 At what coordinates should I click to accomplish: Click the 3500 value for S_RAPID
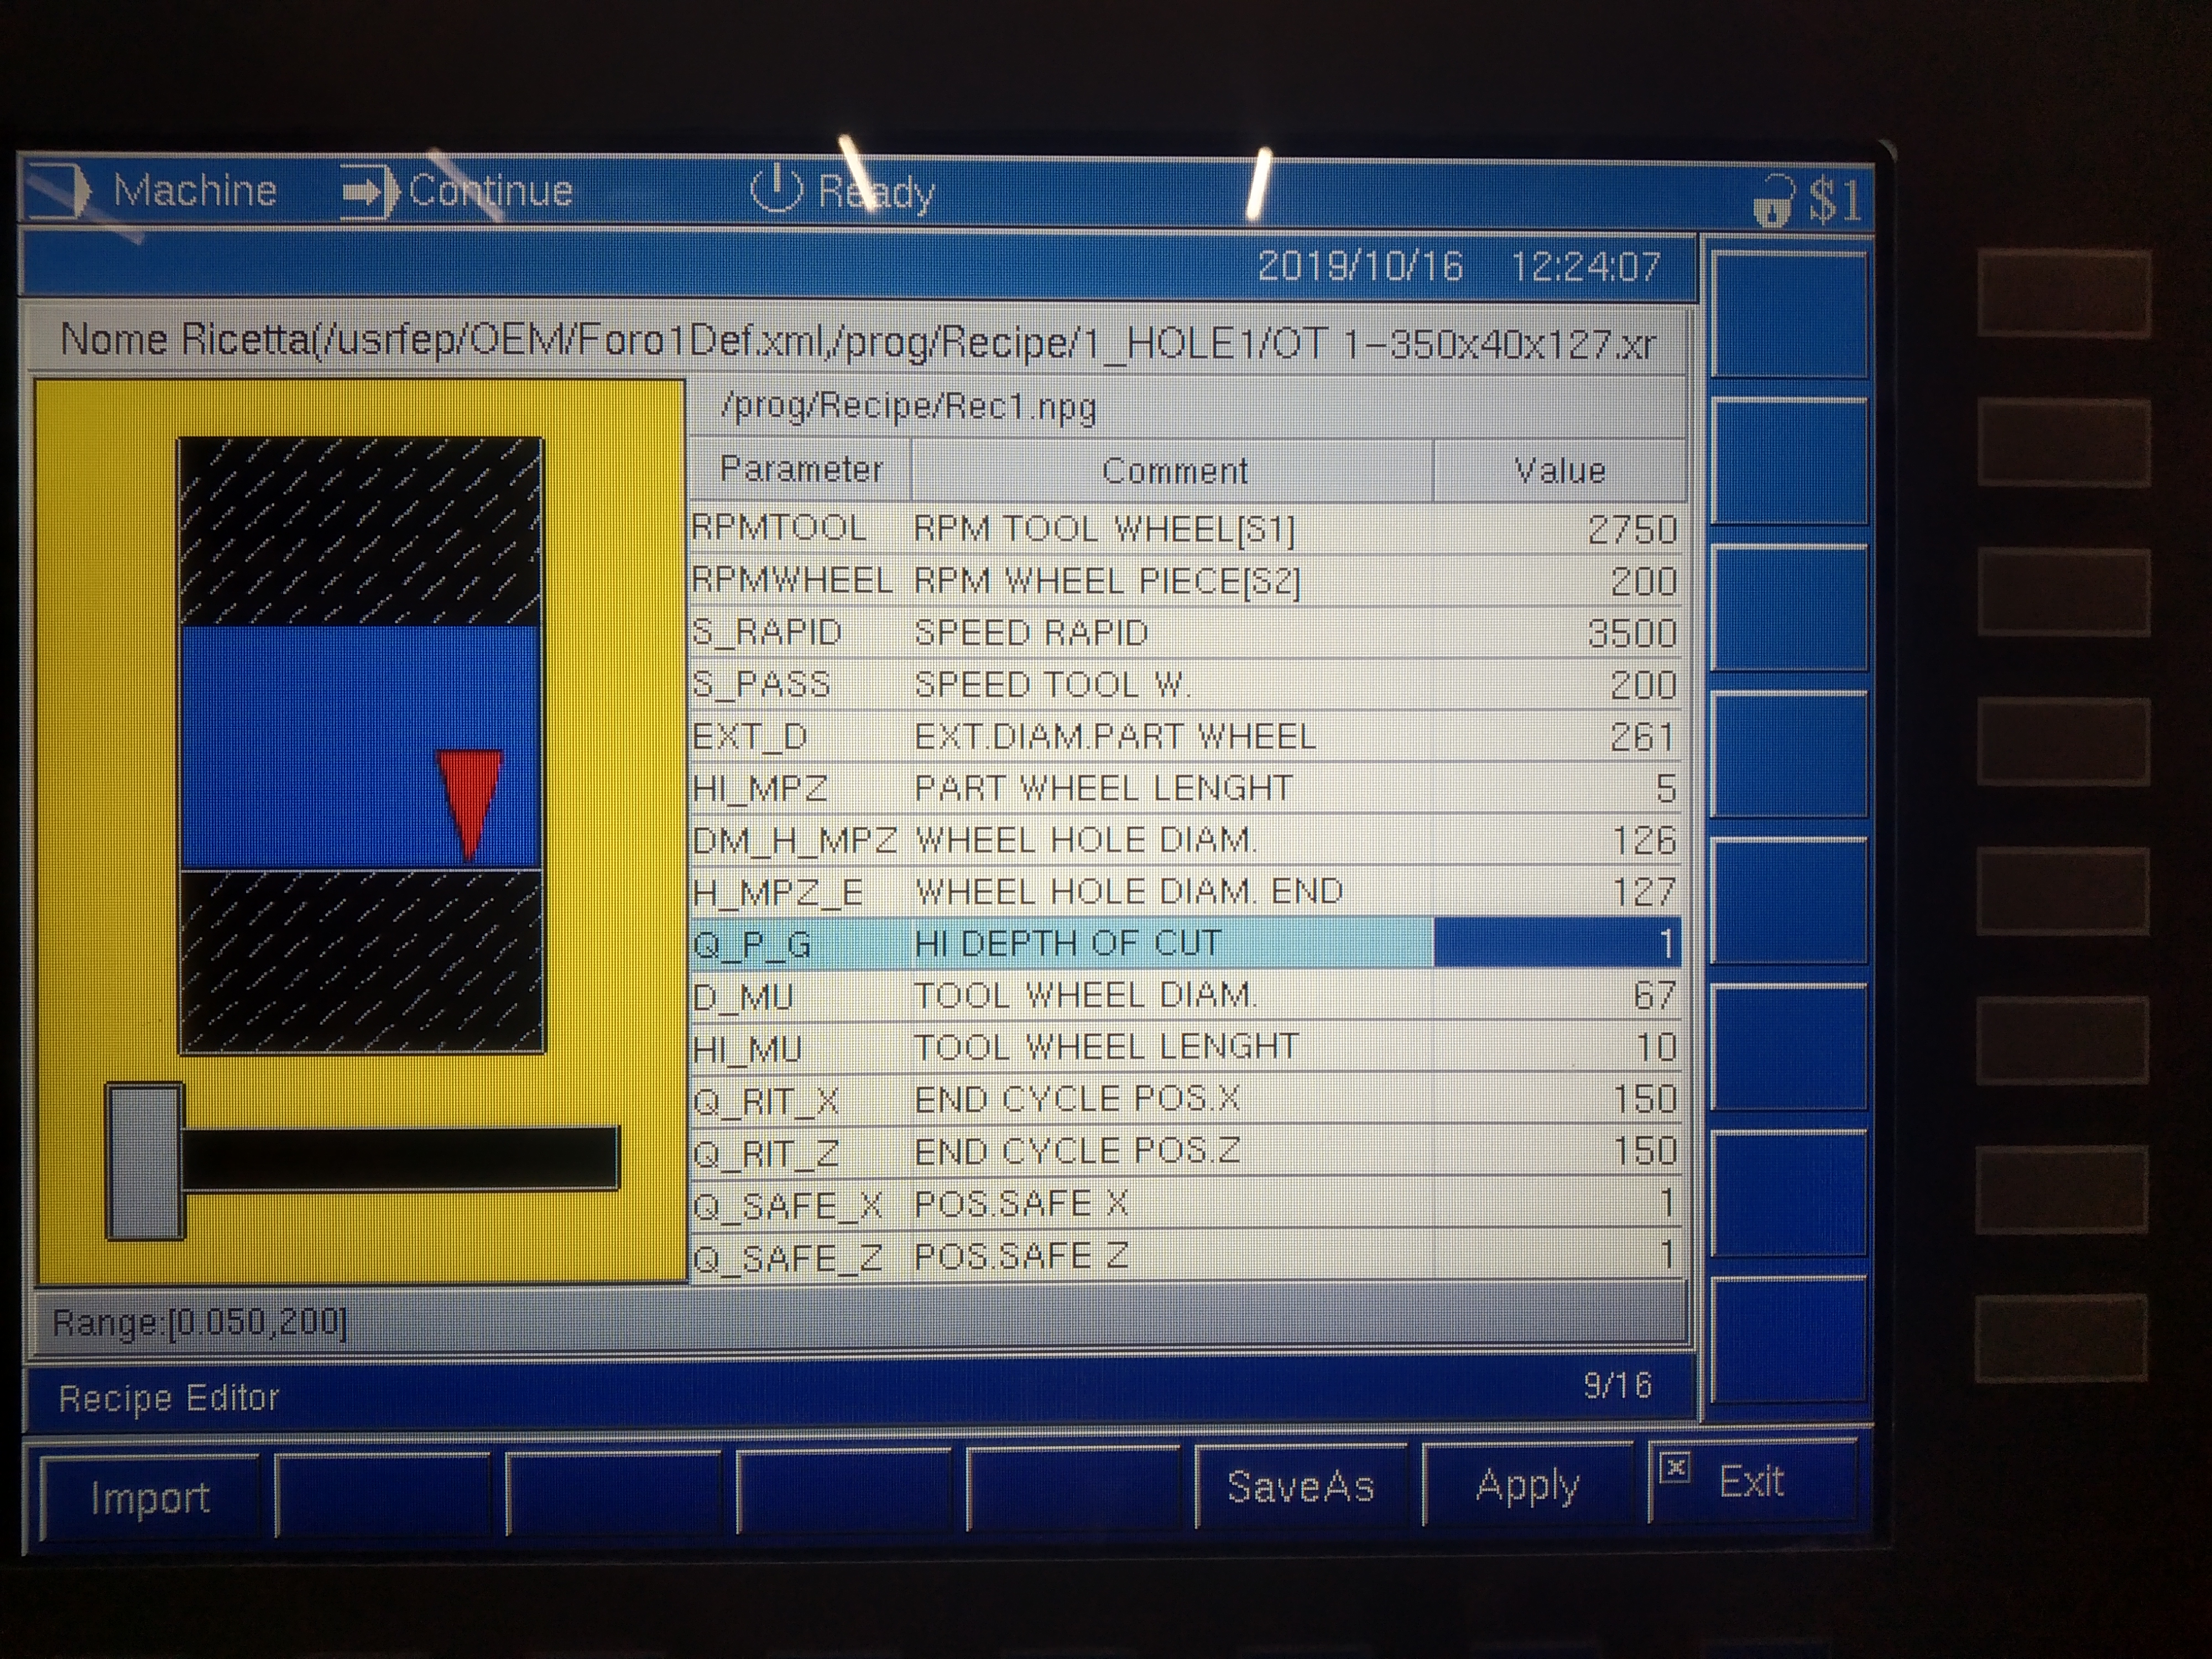1632,633
